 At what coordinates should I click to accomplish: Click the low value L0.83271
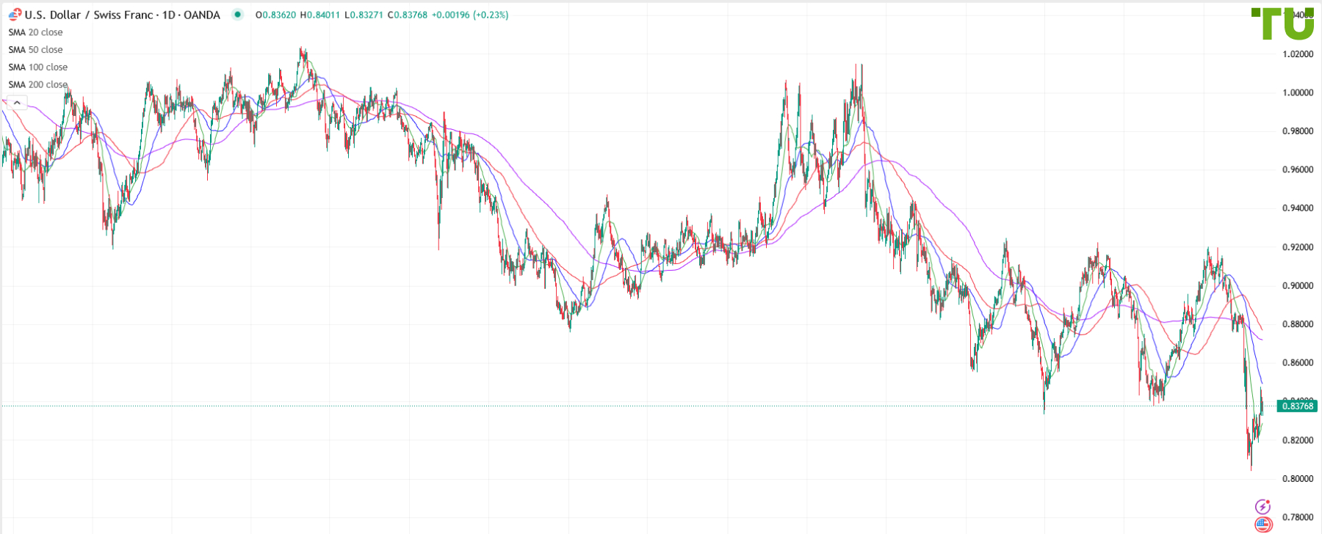(x=364, y=15)
